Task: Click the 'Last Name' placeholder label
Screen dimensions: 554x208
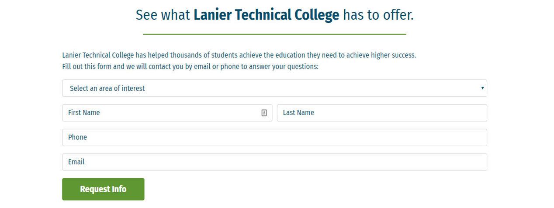Action: [298, 113]
